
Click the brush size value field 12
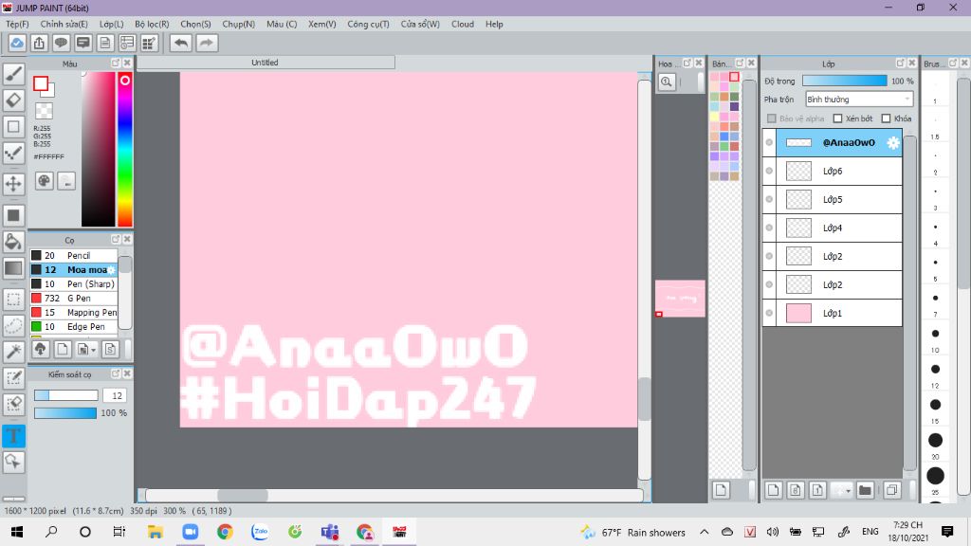(x=115, y=395)
